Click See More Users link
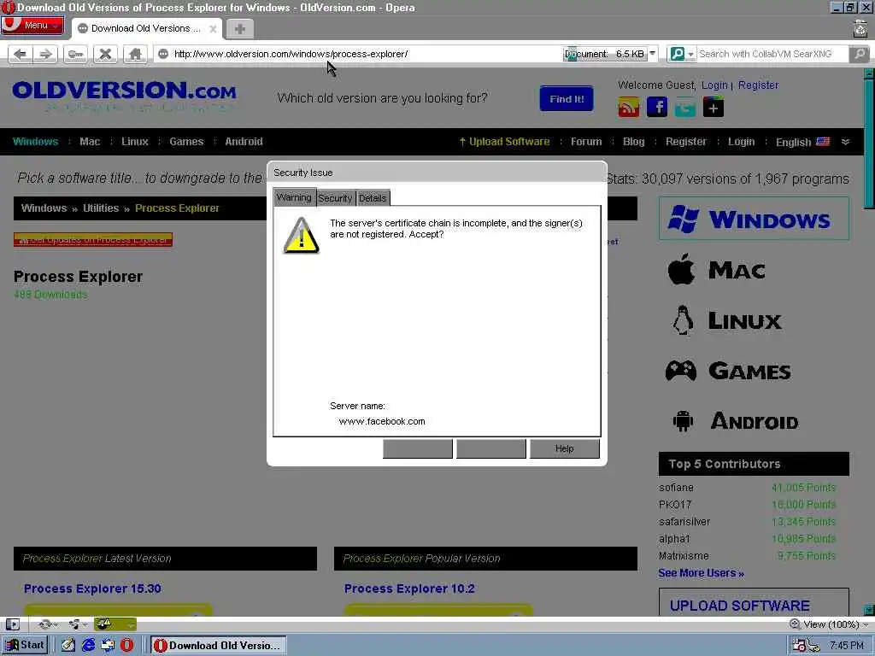 tap(701, 573)
